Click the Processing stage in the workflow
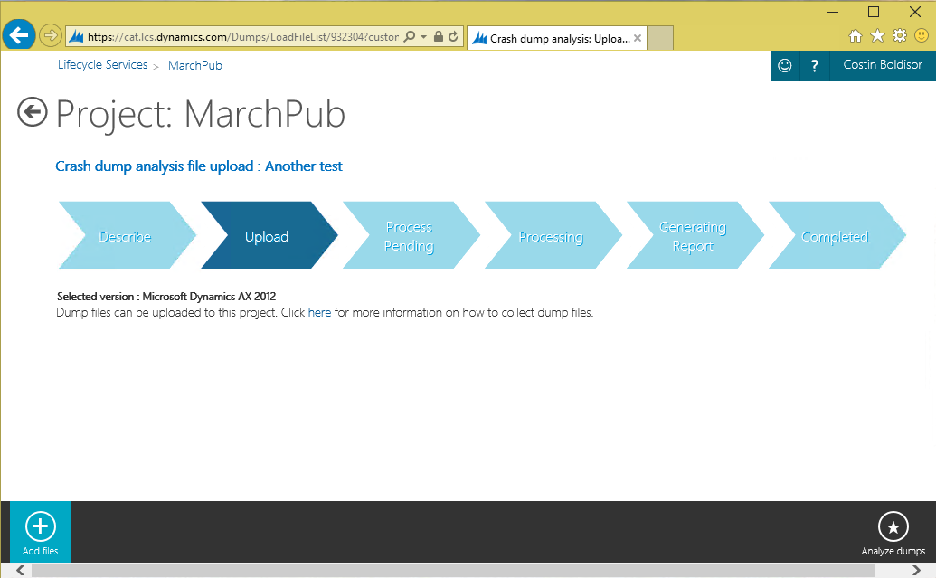The image size is (936, 578). (x=552, y=235)
